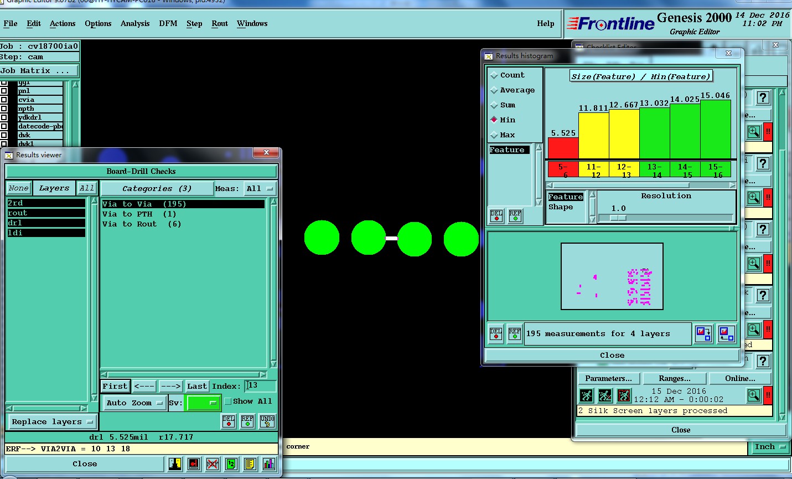Open the DFM menu
This screenshot has height=479, width=792.
point(168,24)
